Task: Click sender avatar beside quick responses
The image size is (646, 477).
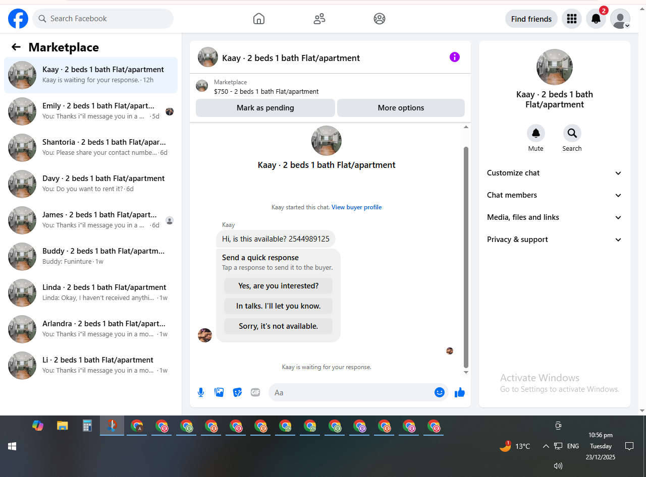Action: (205, 335)
